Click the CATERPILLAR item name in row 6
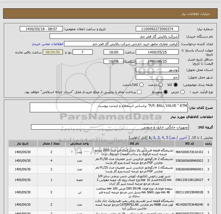Viewport: 221px width, 214px height. click(134, 205)
